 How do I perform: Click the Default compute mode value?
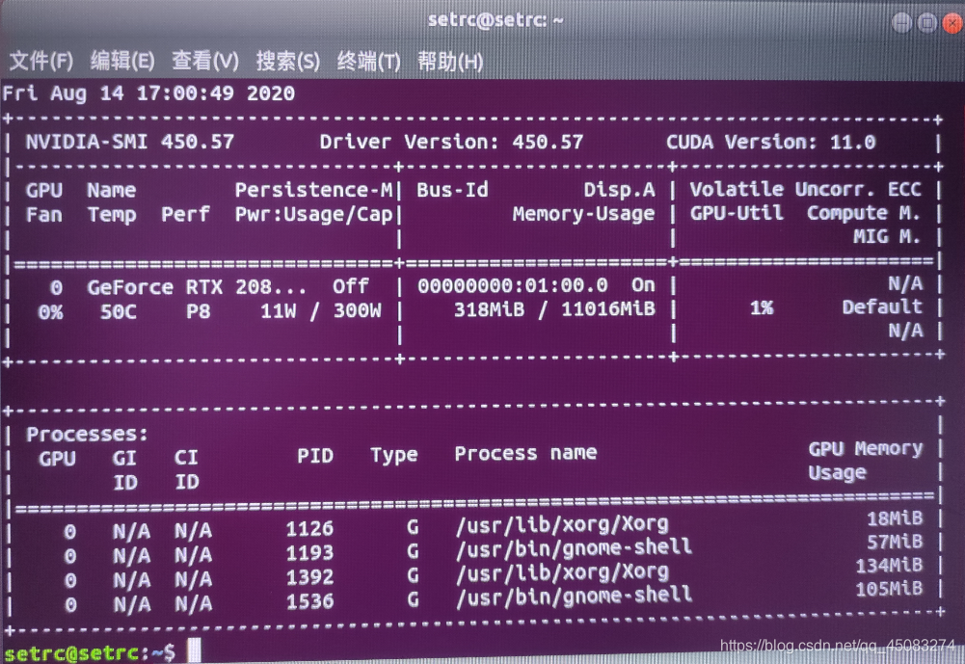point(882,306)
